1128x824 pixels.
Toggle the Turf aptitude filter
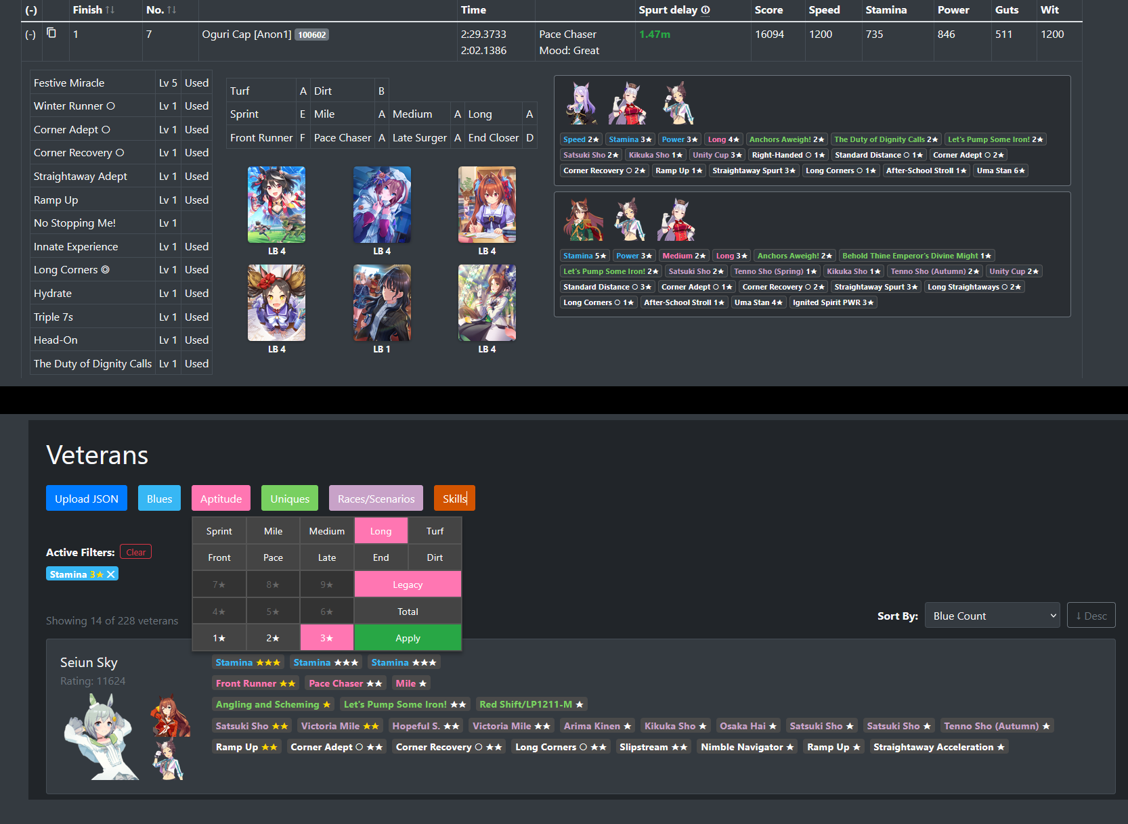pyautogui.click(x=435, y=531)
